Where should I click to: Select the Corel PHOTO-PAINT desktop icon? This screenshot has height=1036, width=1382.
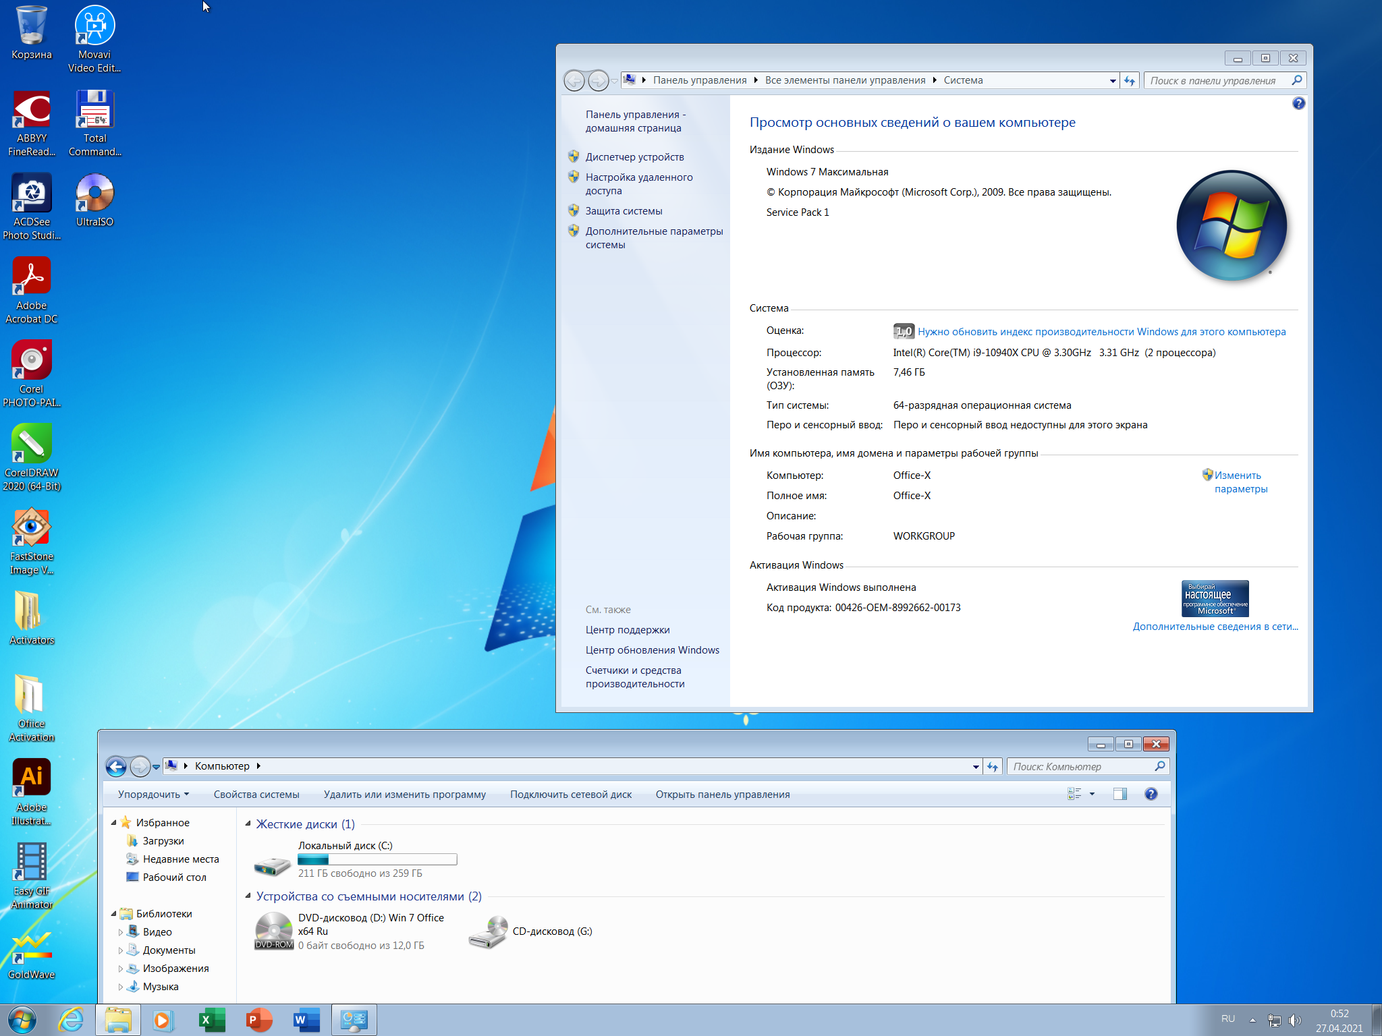31,374
